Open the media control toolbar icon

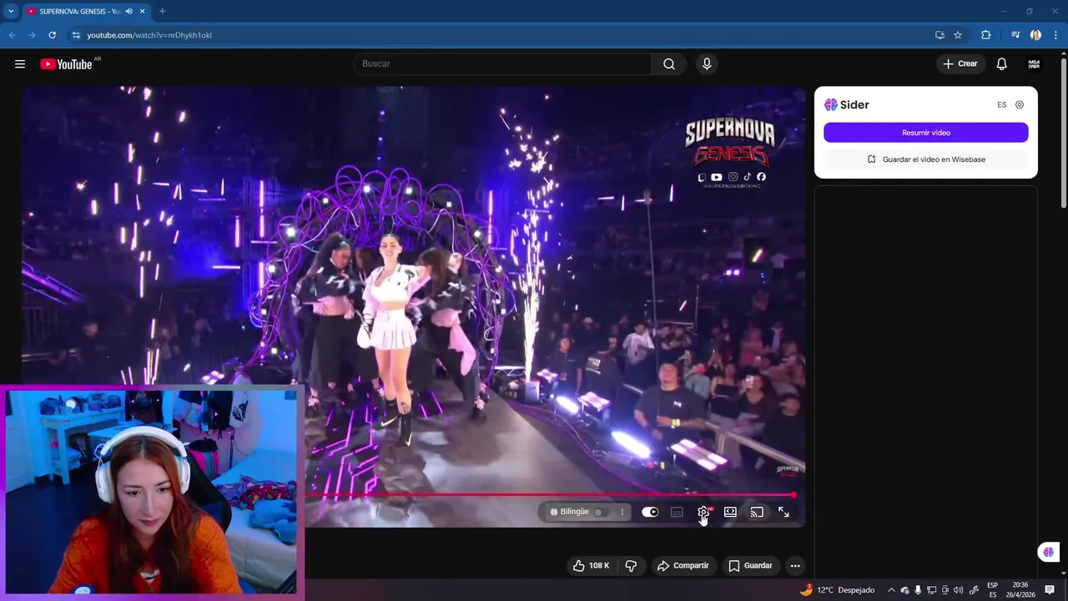[1015, 35]
